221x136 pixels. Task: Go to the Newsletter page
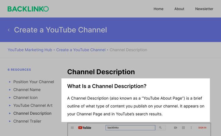point(204,9)
